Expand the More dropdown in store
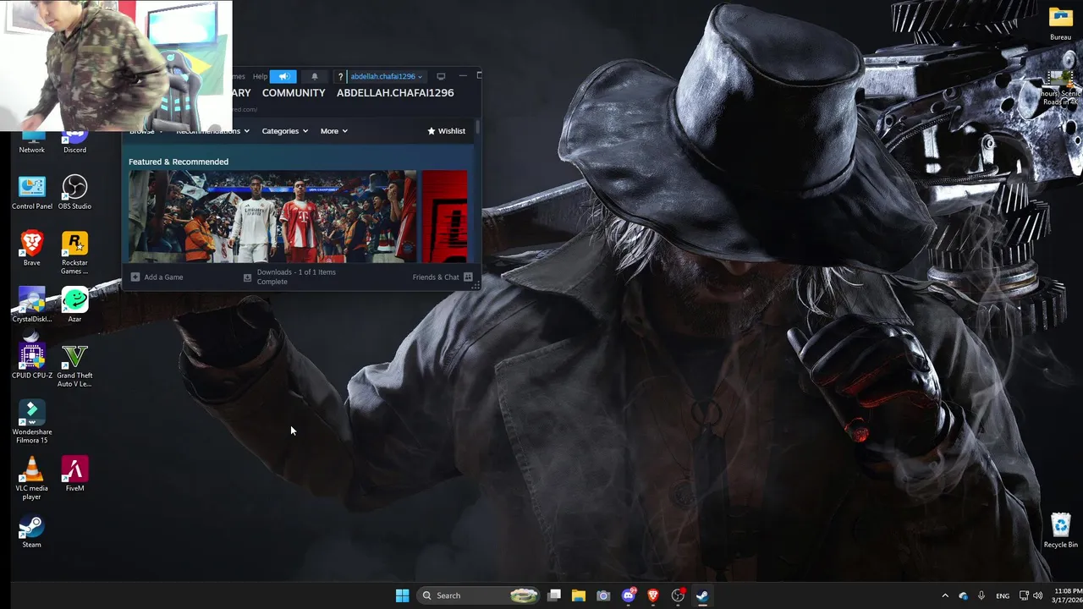The width and height of the screenshot is (1083, 609). pyautogui.click(x=333, y=131)
